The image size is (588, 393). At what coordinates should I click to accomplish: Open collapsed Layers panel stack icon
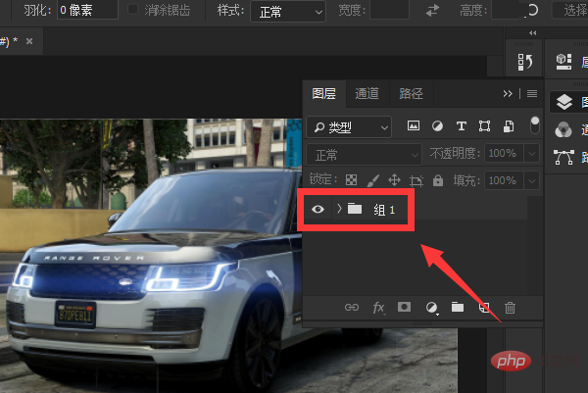point(564,102)
